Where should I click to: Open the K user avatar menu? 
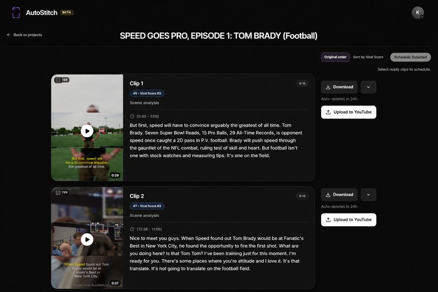(417, 13)
